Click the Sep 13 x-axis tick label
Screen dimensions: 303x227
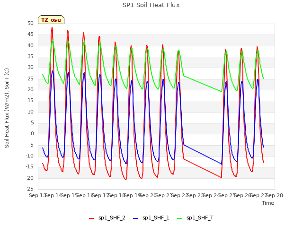point(37,195)
